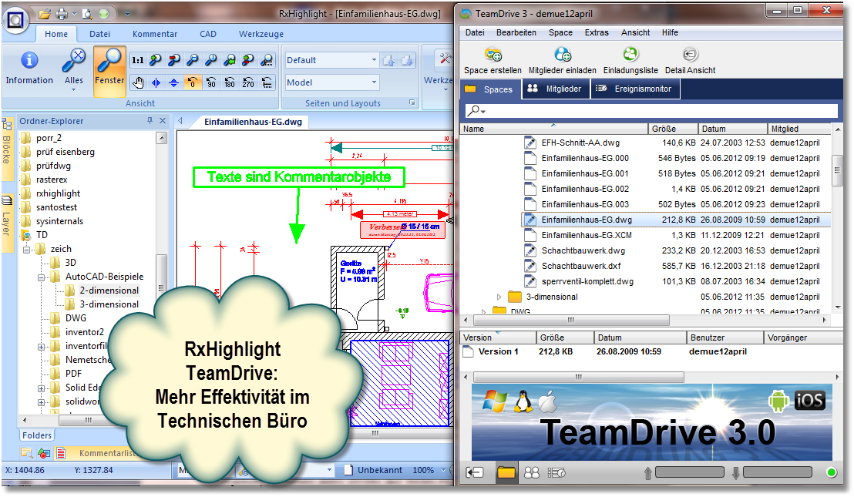Rotate view by 180 degrees

click(x=230, y=82)
